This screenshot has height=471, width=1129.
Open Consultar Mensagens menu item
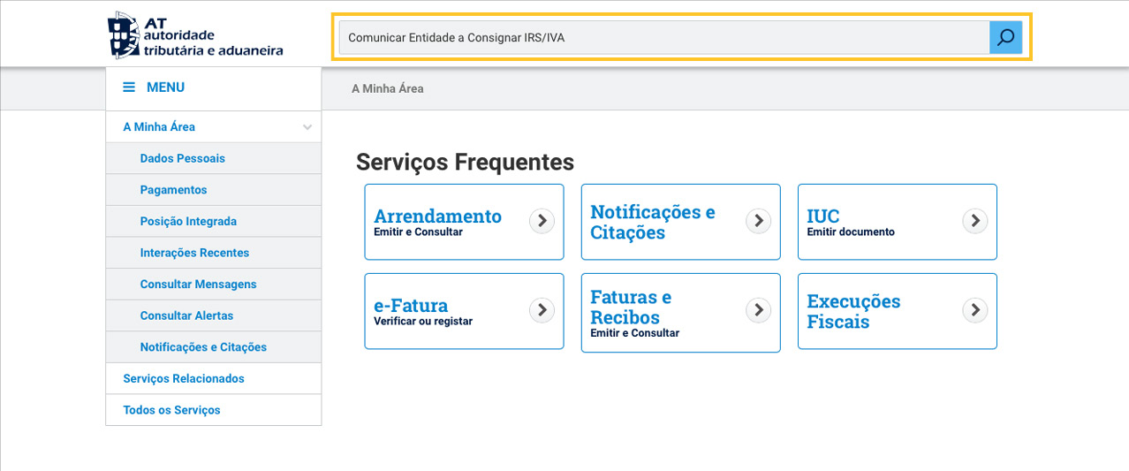click(198, 285)
